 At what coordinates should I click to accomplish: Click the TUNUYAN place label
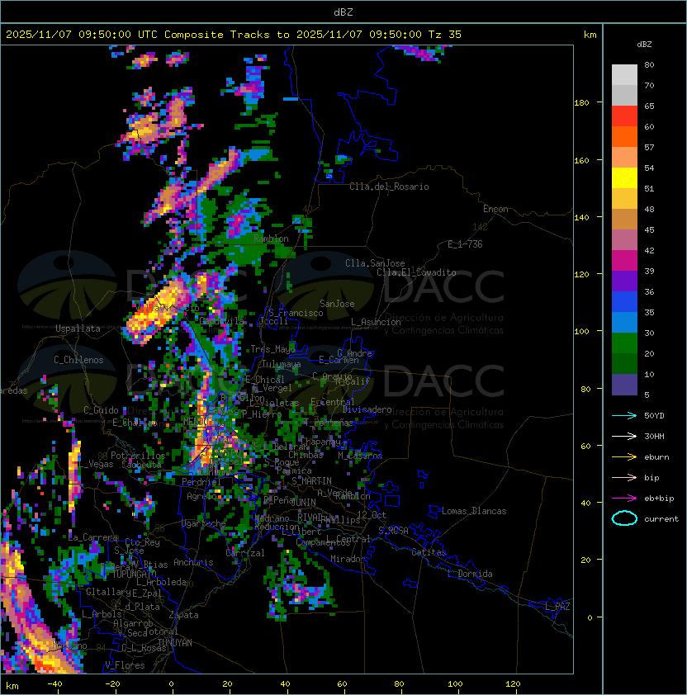click(x=175, y=643)
